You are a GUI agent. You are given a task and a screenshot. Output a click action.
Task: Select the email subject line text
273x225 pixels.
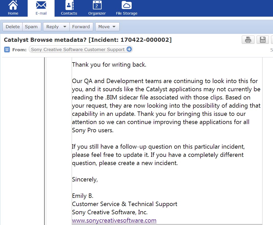pos(88,40)
